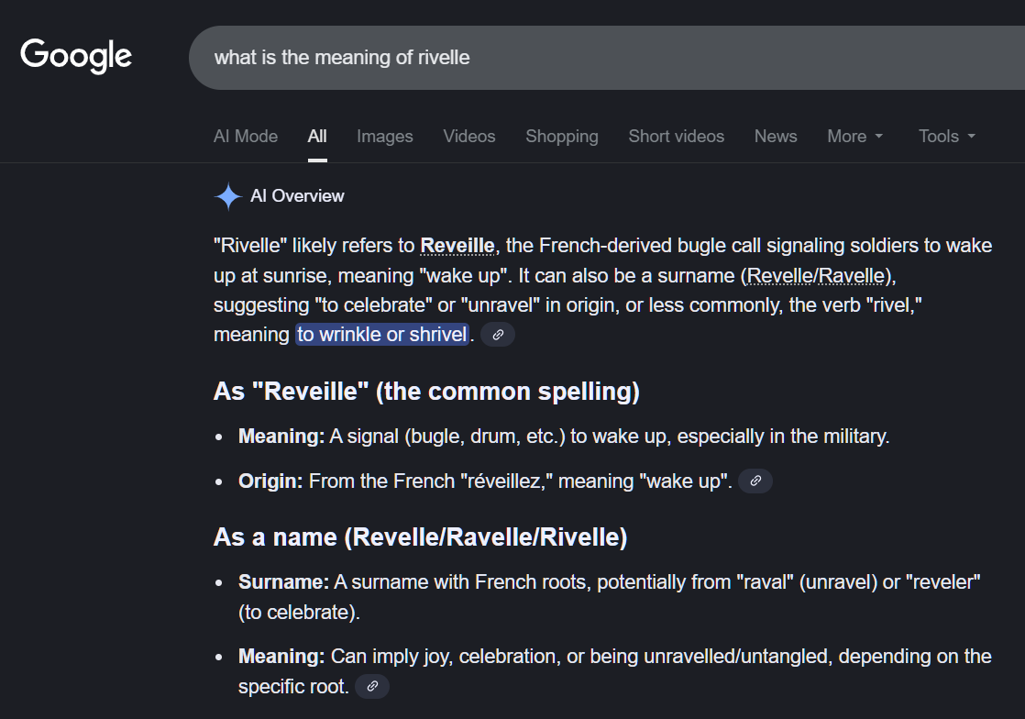Click the Google logo
The image size is (1025, 719).
(76, 56)
